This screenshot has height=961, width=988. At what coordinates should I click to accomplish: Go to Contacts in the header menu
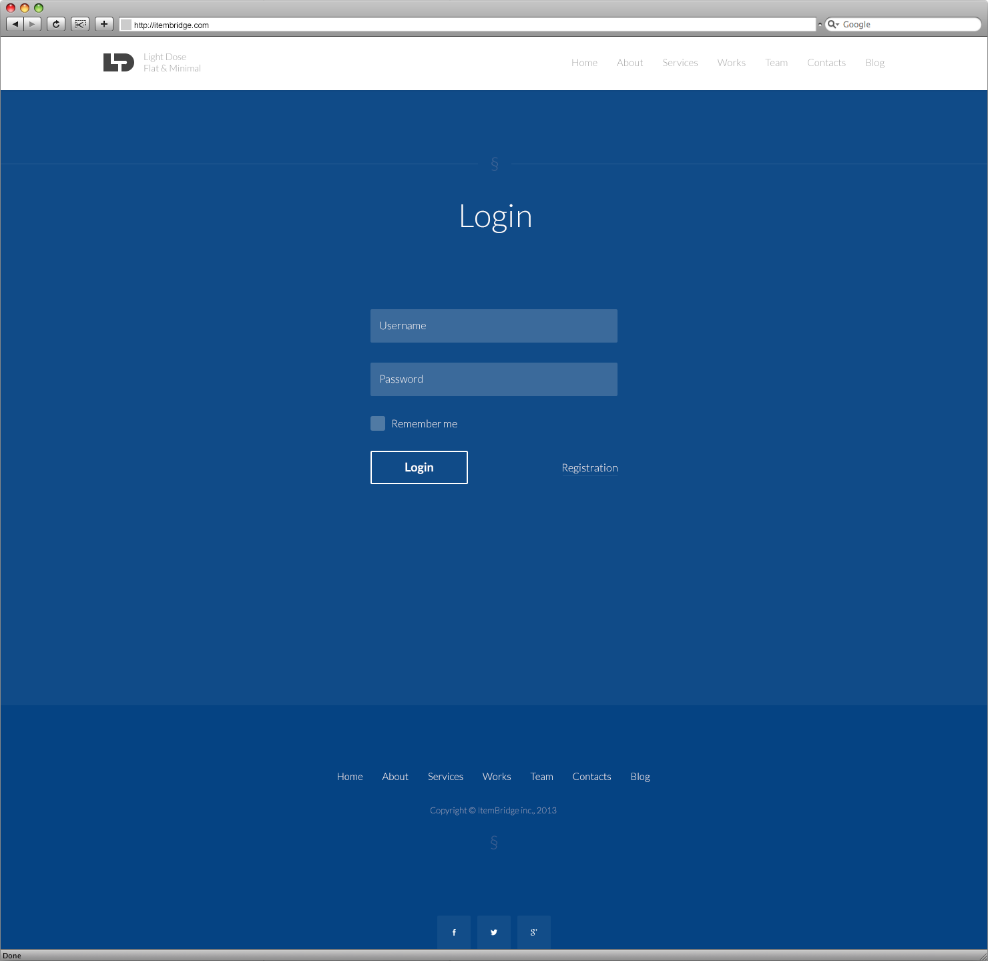(826, 63)
